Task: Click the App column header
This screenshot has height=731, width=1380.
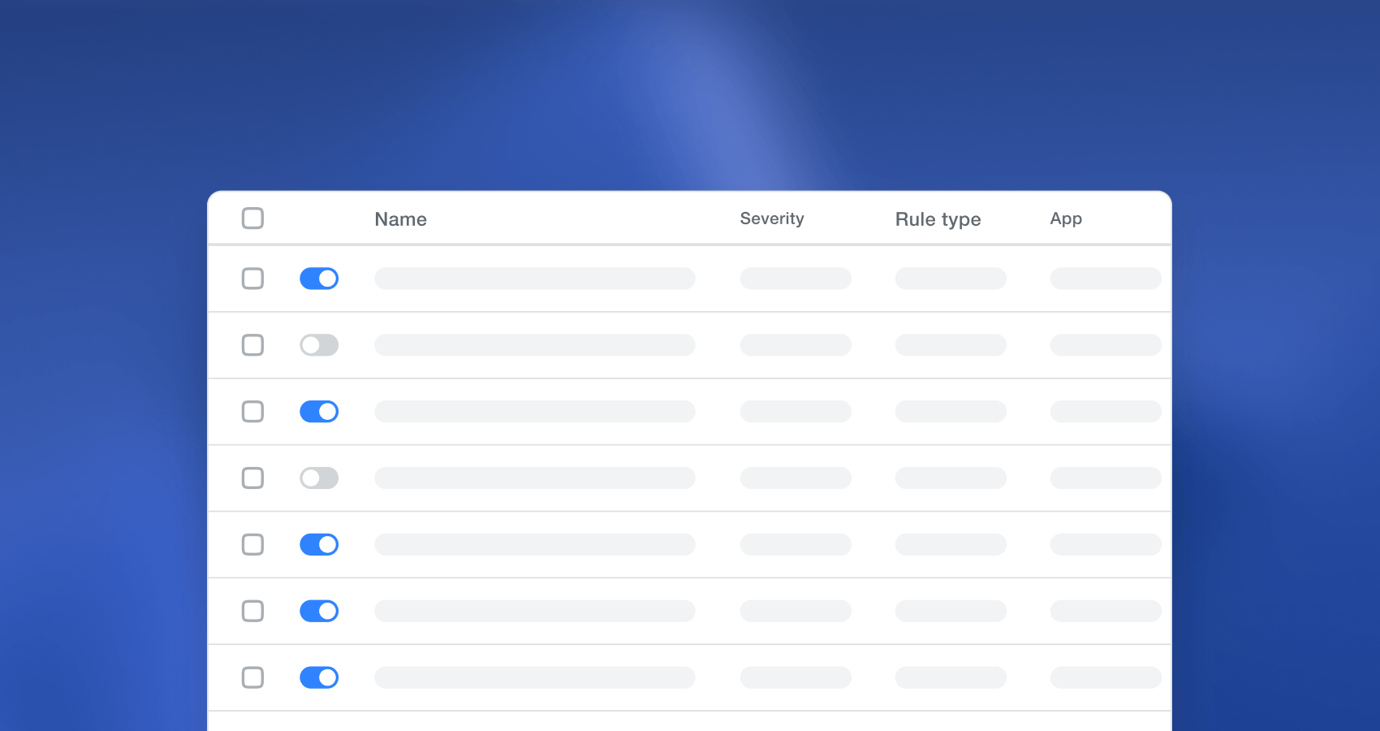Action: 1065,218
